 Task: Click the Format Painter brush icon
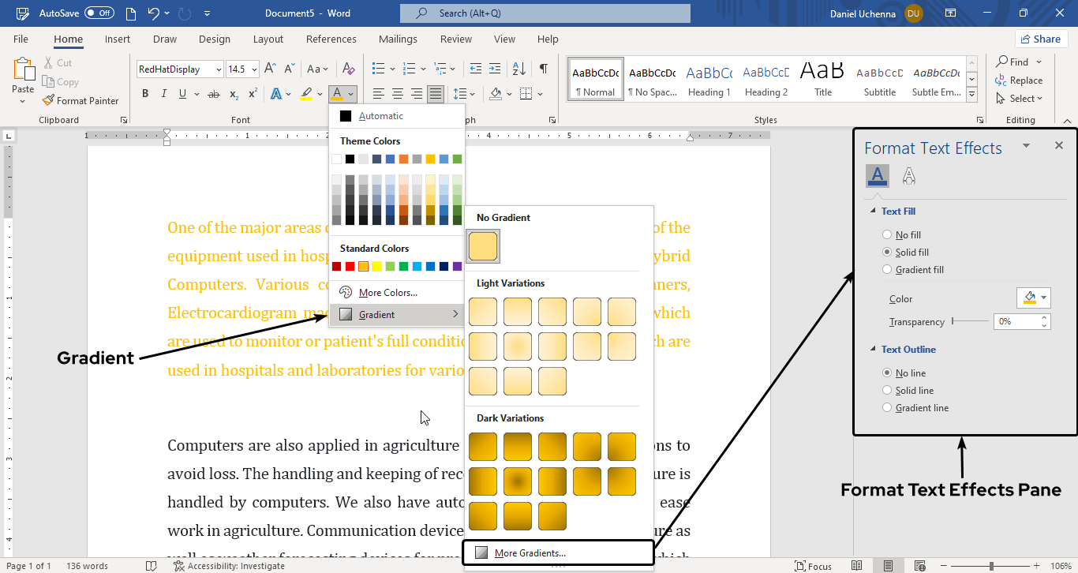47,100
